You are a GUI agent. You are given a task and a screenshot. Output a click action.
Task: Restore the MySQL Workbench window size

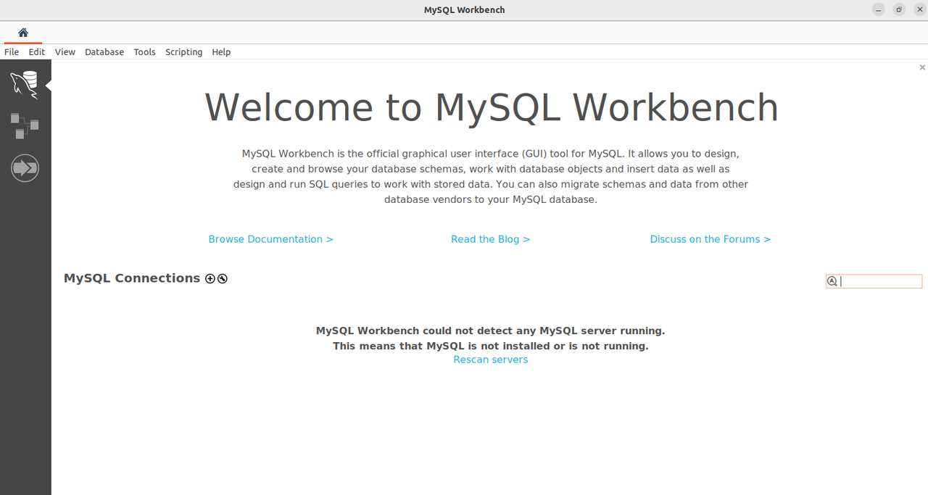[899, 9]
